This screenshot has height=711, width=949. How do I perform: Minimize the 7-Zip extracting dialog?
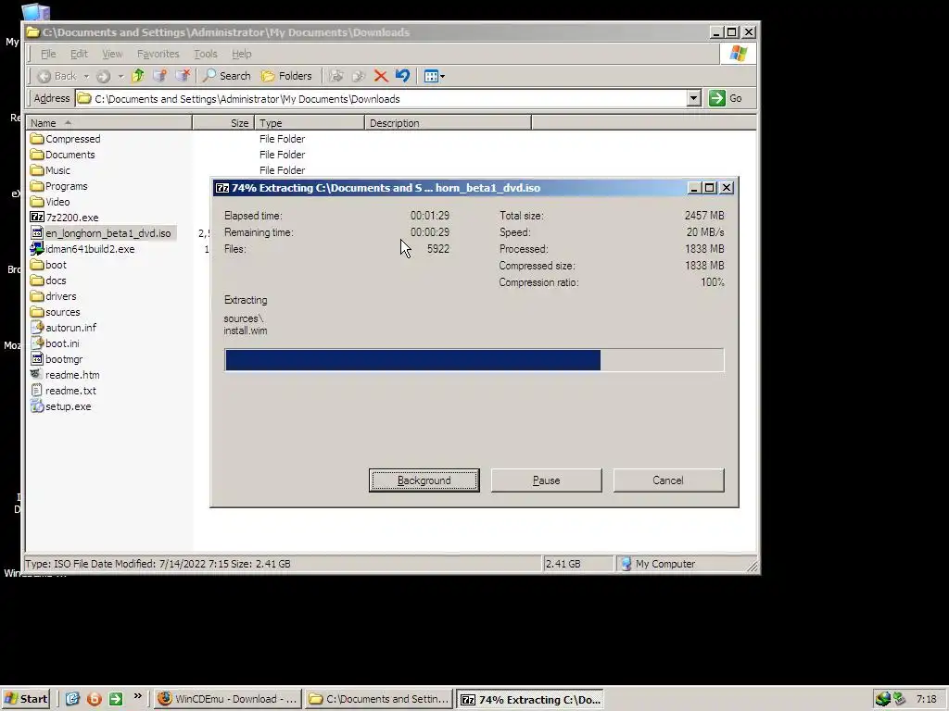click(694, 188)
